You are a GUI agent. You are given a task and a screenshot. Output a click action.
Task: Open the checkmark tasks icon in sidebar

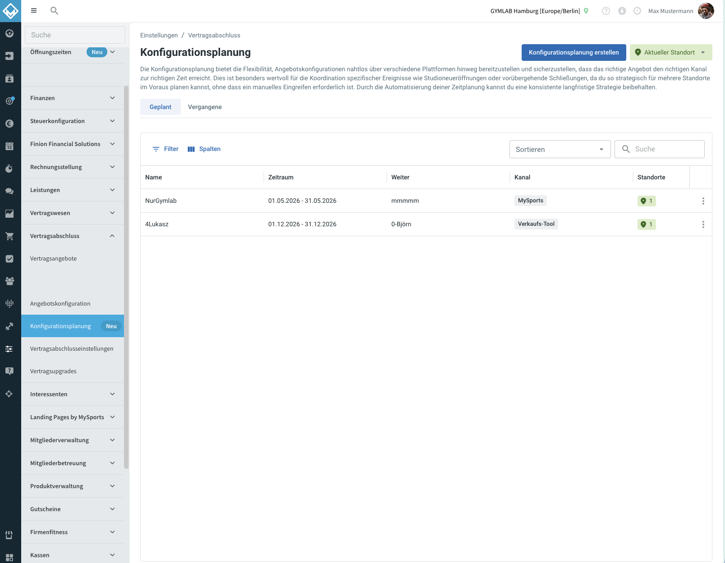pyautogui.click(x=9, y=259)
